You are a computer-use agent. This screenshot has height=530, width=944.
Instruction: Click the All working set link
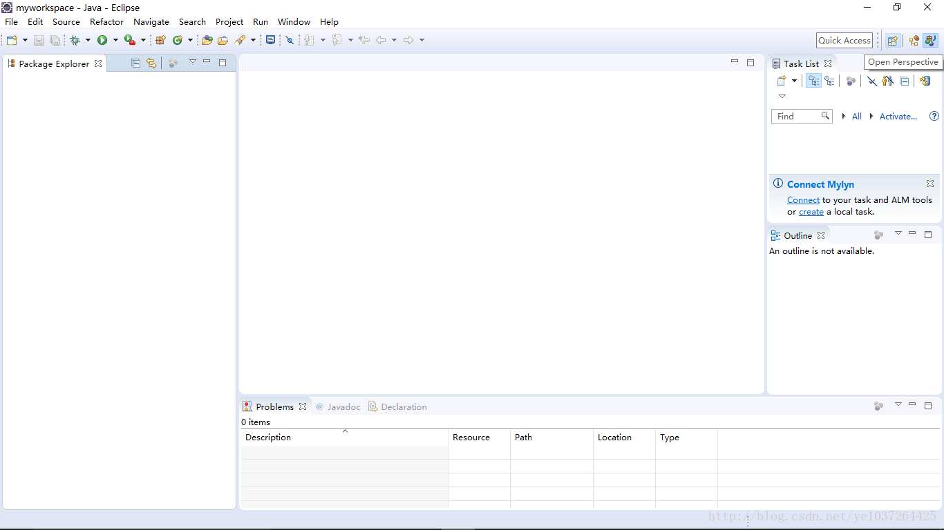pyautogui.click(x=857, y=117)
